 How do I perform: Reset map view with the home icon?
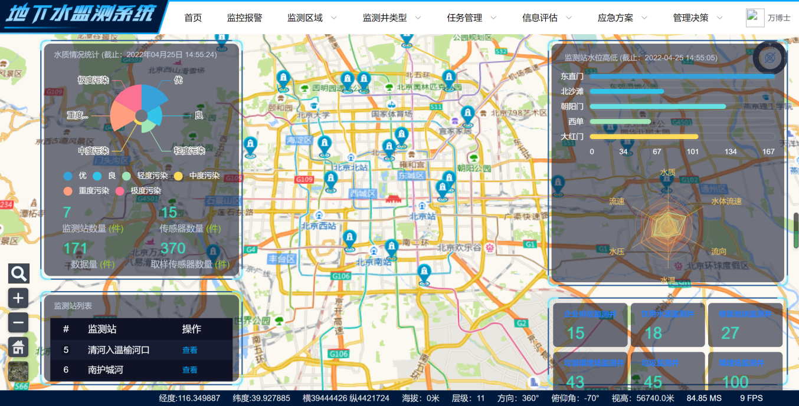19,347
